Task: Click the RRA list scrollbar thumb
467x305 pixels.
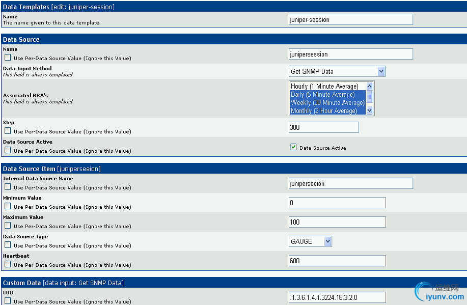Action: [x=369, y=97]
